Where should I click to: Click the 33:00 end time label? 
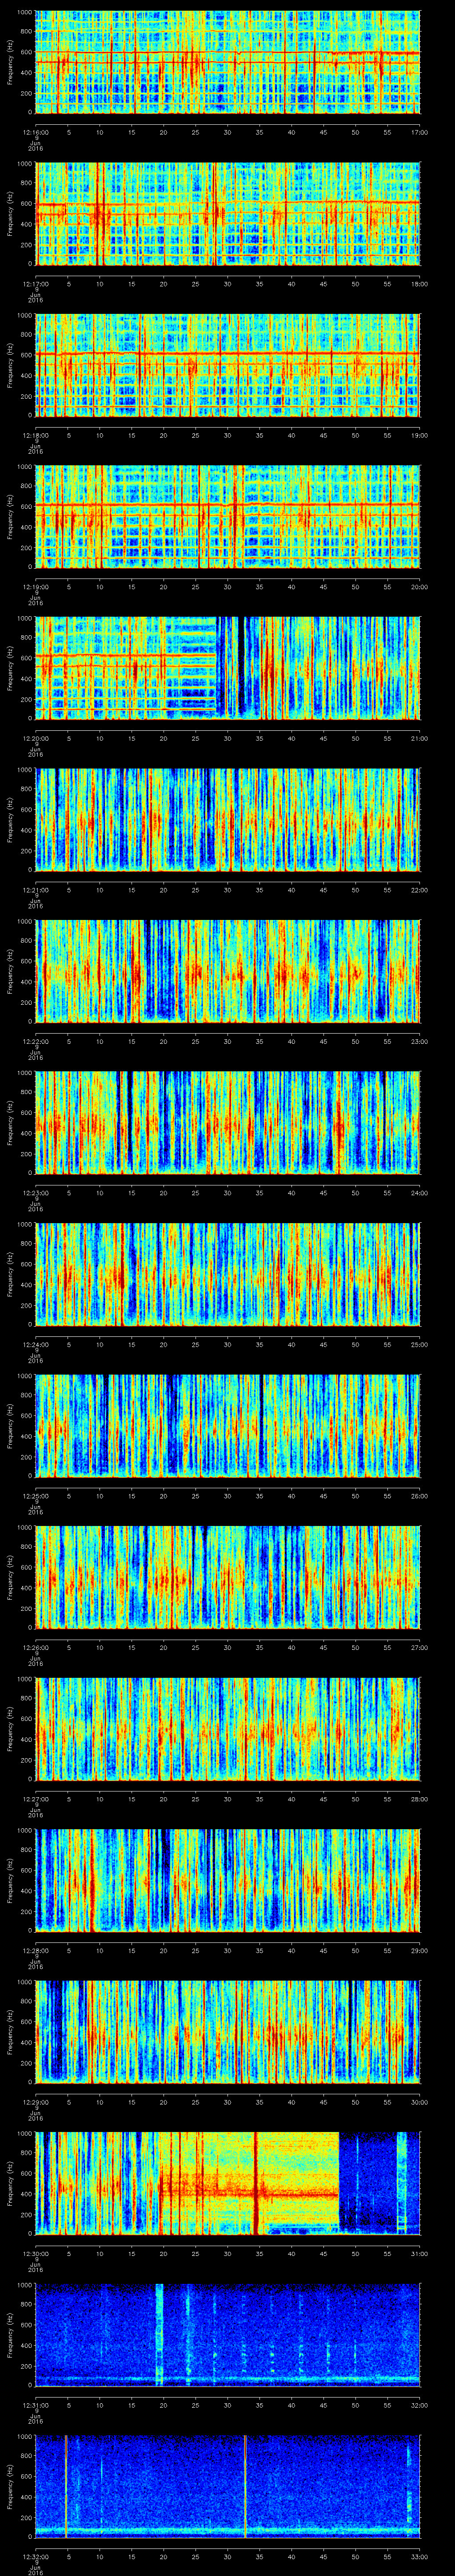pyautogui.click(x=419, y=2556)
